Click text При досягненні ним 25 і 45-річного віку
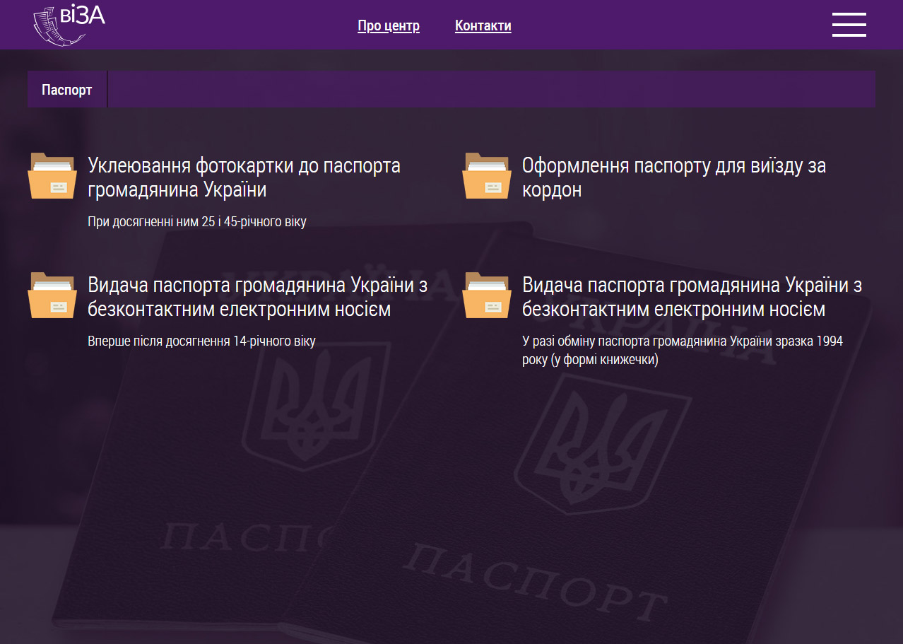 (x=197, y=222)
